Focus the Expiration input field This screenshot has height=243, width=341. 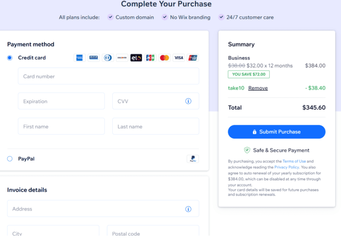(61, 101)
